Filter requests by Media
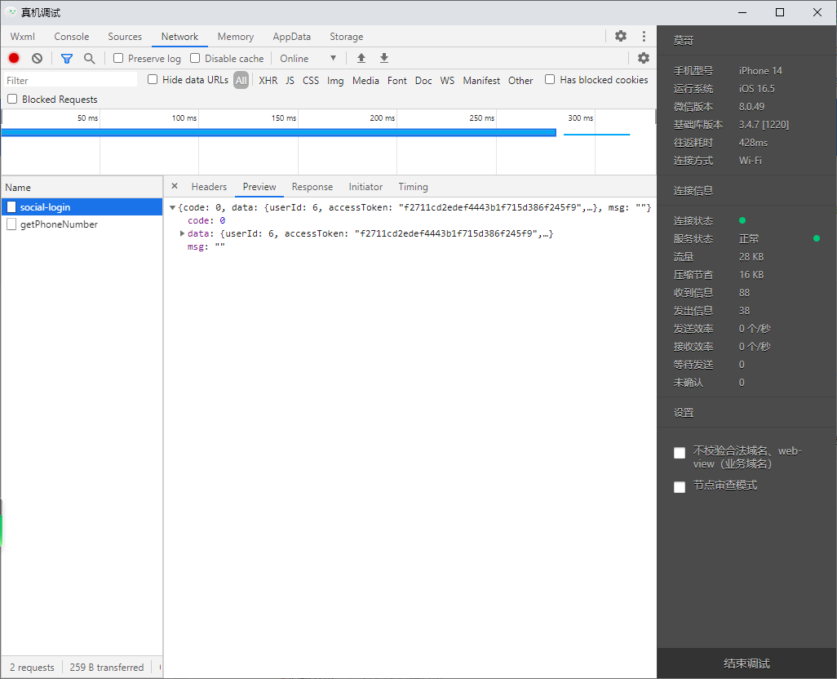This screenshot has width=837, height=679. pos(365,80)
